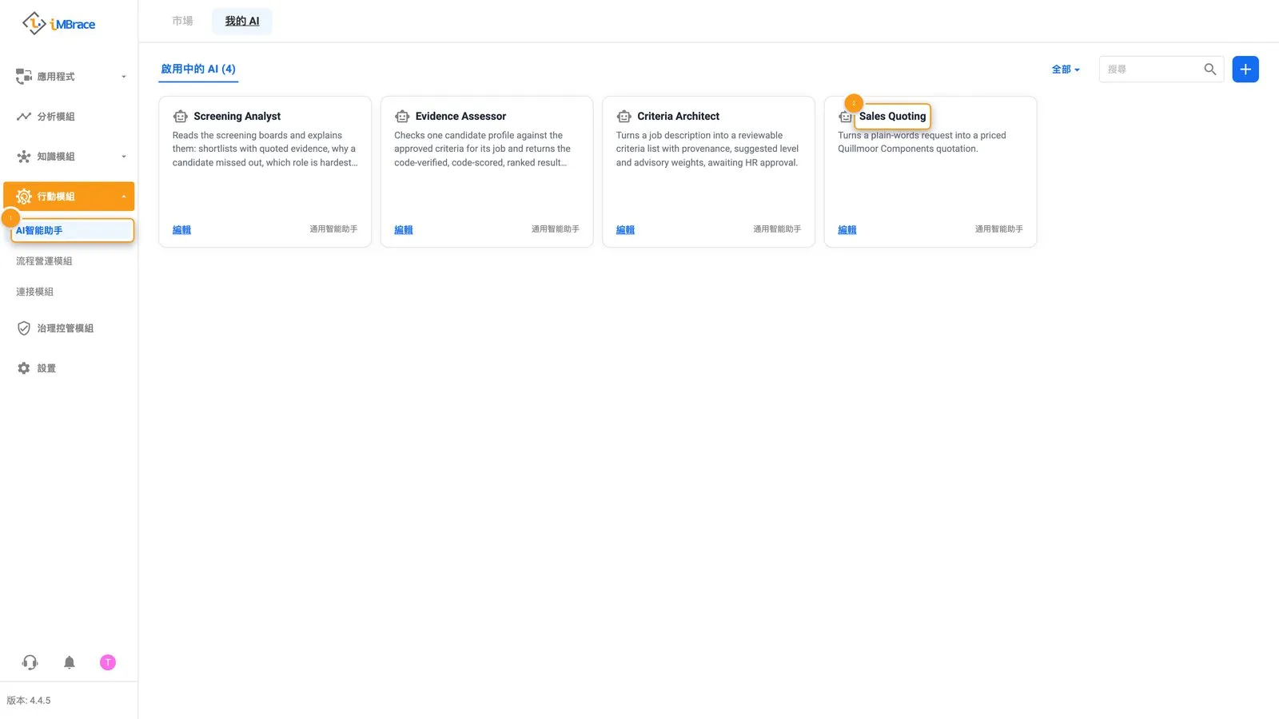Switch to the 市場 tab
The height and width of the screenshot is (719, 1279).
coord(182,21)
